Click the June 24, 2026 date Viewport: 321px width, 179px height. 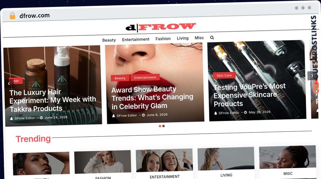56,117
